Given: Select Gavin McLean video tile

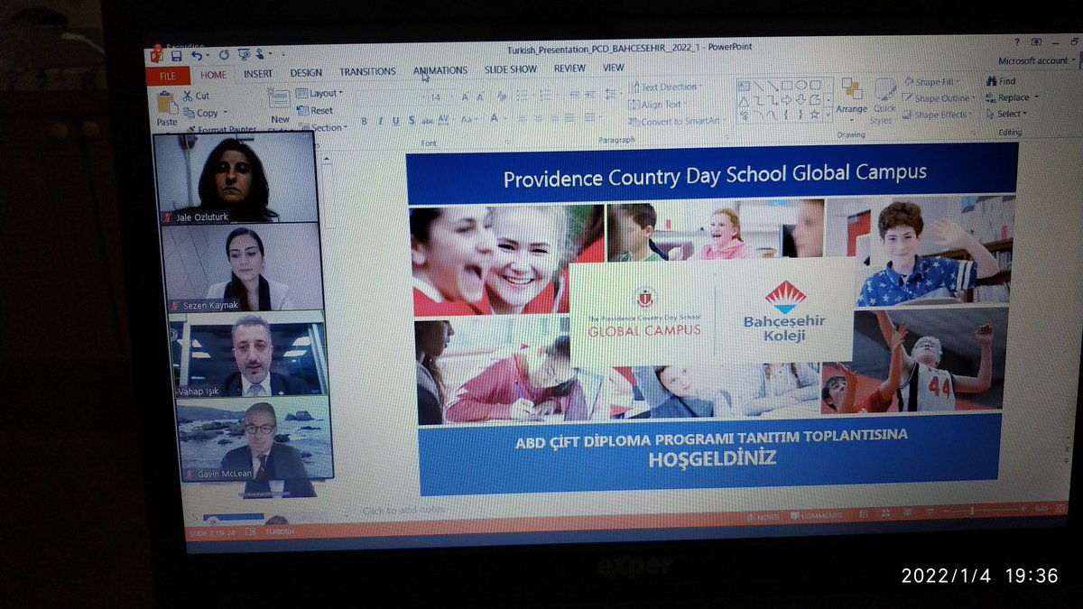Looking at the screenshot, I should coord(255,440).
